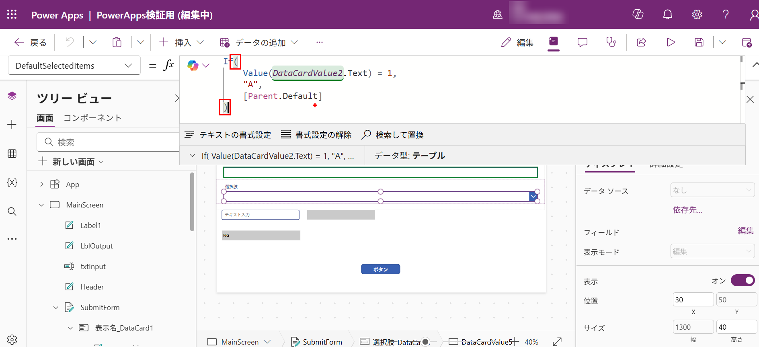Click テキストの書式設定 format text button
759x347 pixels.
click(228, 135)
